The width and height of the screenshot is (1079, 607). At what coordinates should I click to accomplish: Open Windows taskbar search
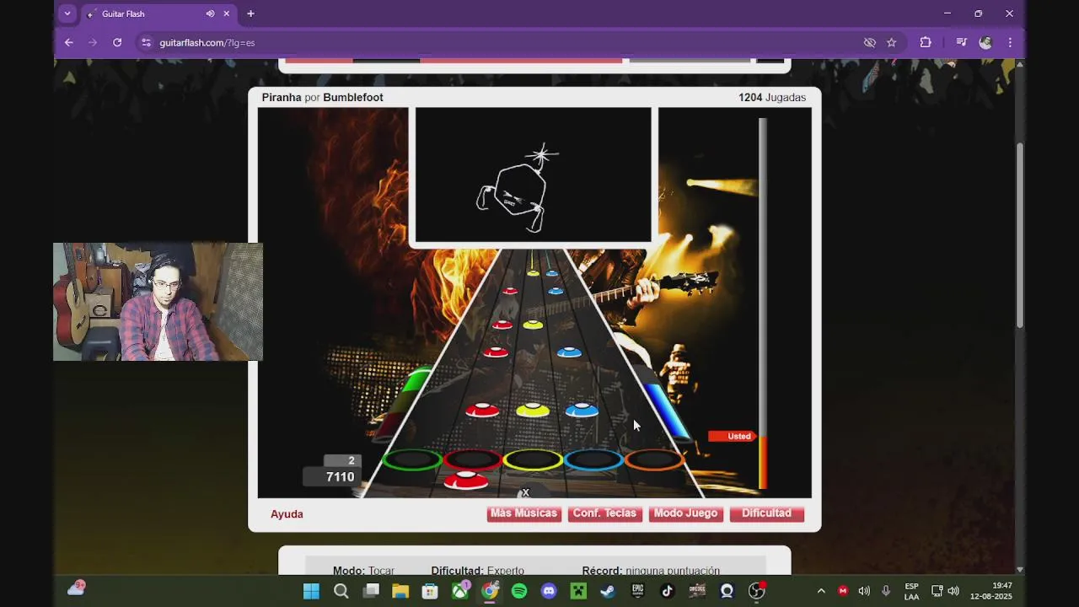coord(341,591)
